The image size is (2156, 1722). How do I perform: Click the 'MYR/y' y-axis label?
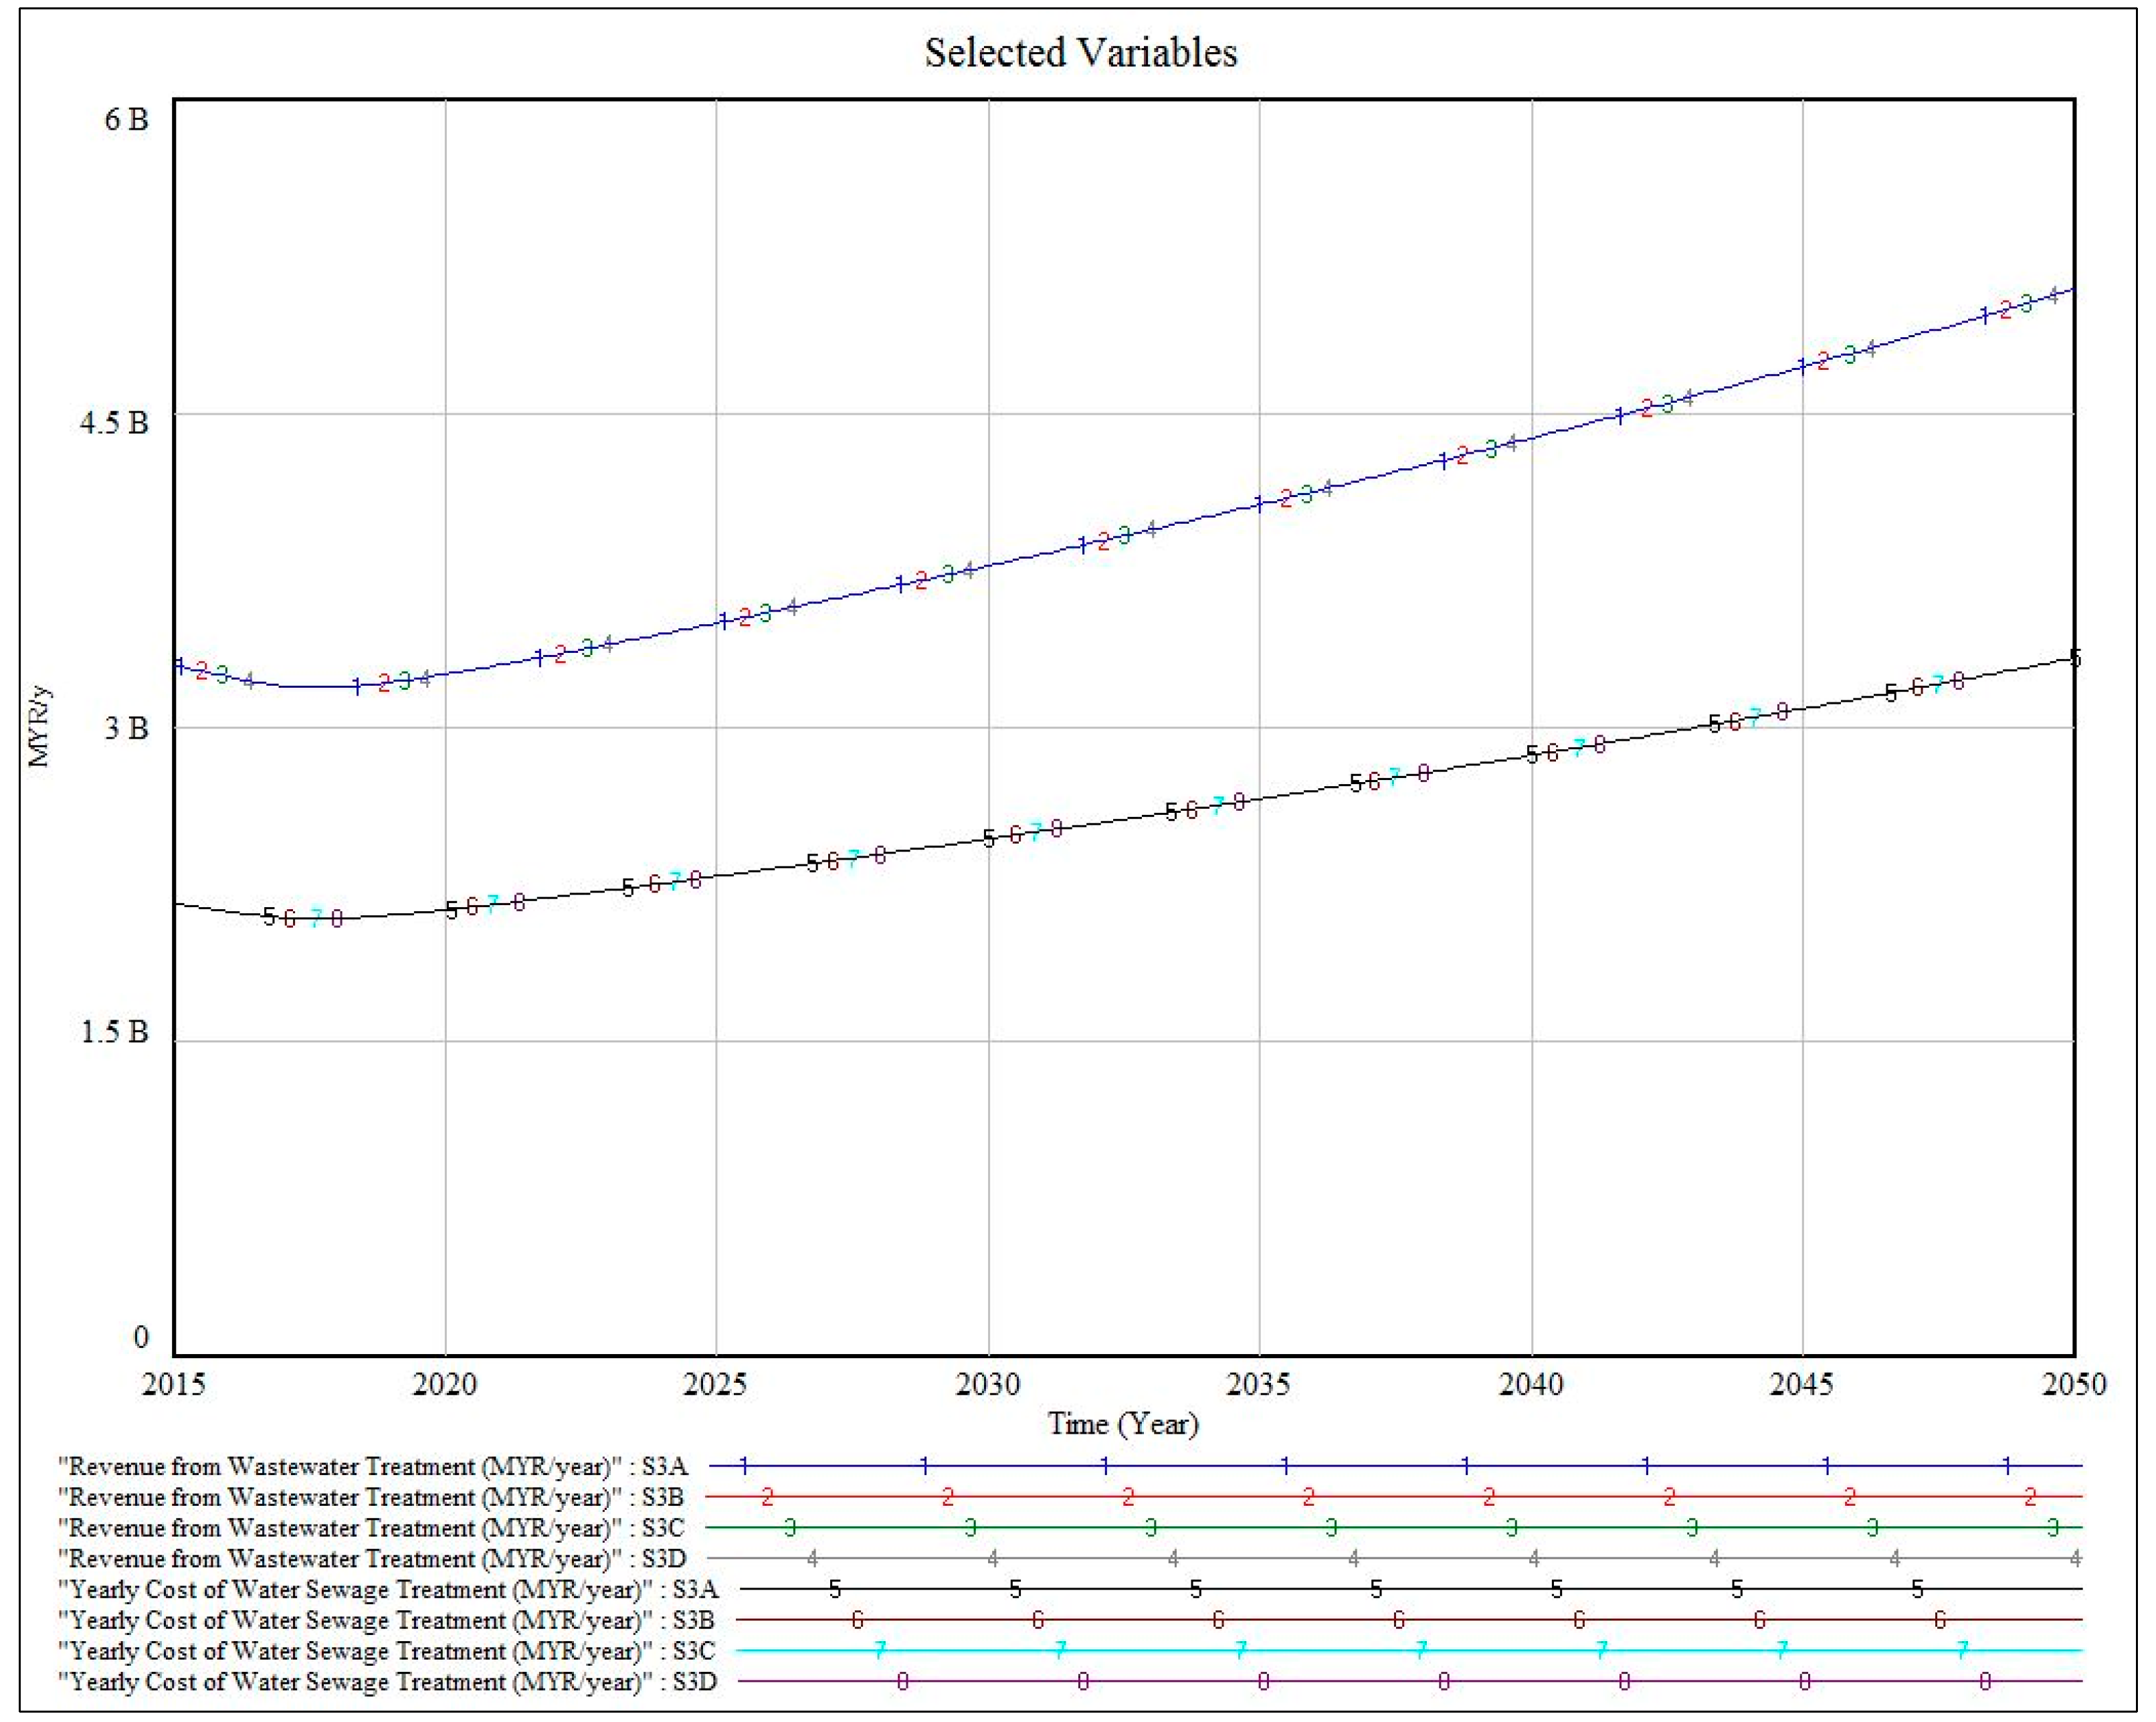click(x=40, y=726)
